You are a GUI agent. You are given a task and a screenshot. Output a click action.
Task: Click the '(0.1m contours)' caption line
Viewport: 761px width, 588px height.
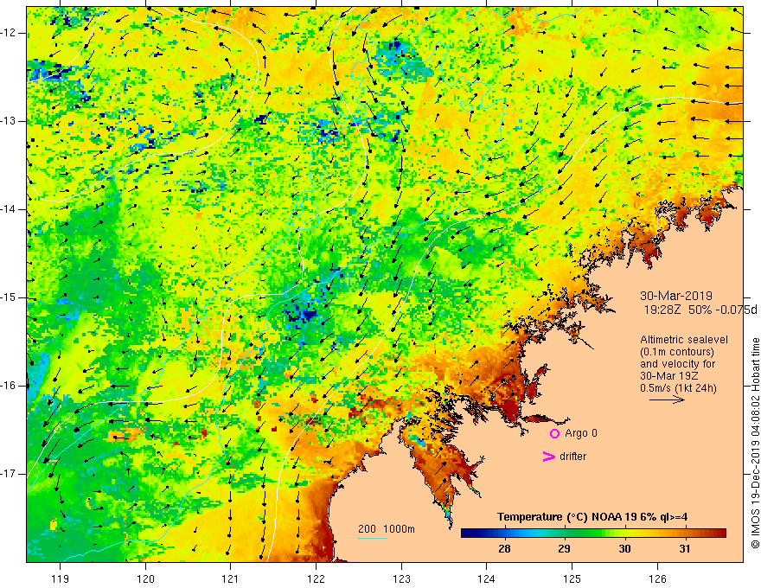point(676,352)
